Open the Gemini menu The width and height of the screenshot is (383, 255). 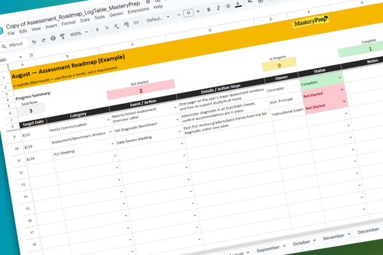click(x=116, y=15)
